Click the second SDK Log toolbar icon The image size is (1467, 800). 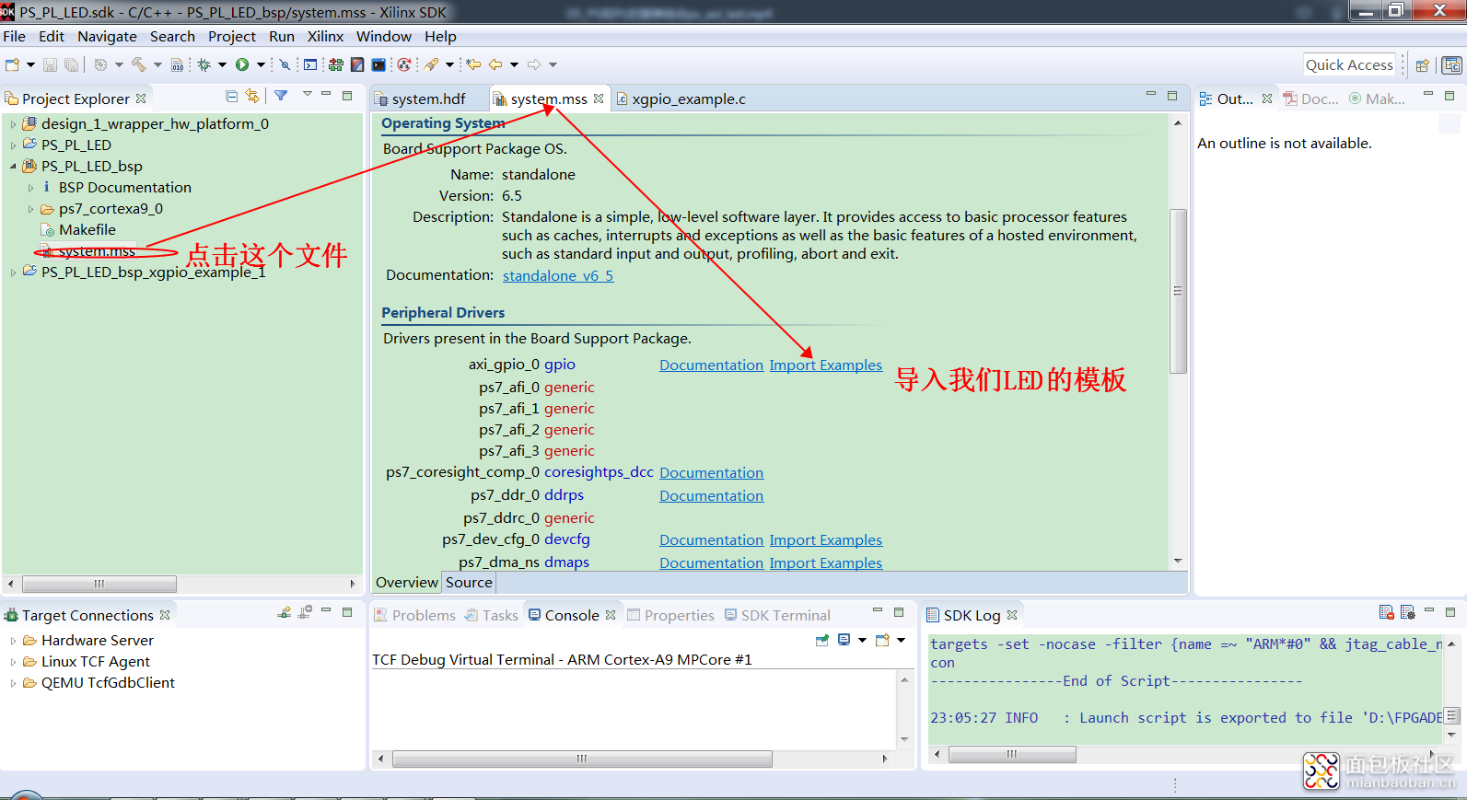1407,612
